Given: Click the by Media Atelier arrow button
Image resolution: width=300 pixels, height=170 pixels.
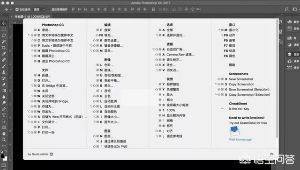Looking at the screenshot, I should click(51, 154).
